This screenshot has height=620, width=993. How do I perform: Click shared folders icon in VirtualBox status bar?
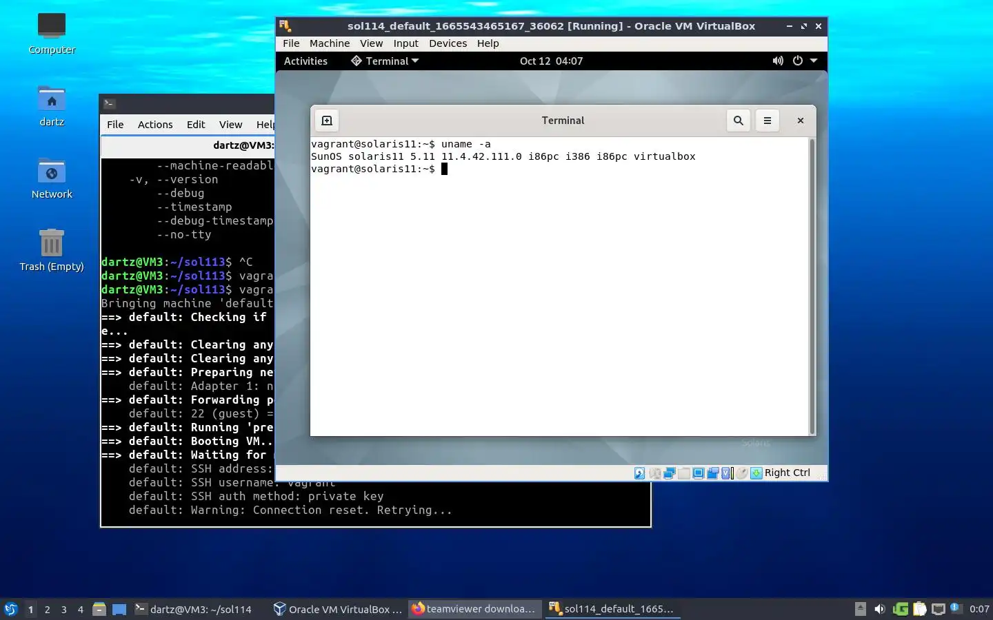click(x=683, y=473)
